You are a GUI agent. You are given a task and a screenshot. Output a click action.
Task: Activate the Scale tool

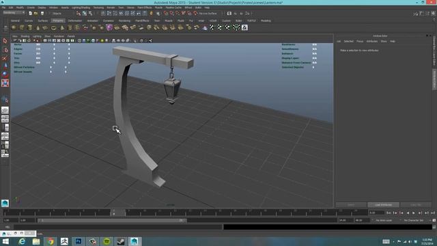click(5, 83)
